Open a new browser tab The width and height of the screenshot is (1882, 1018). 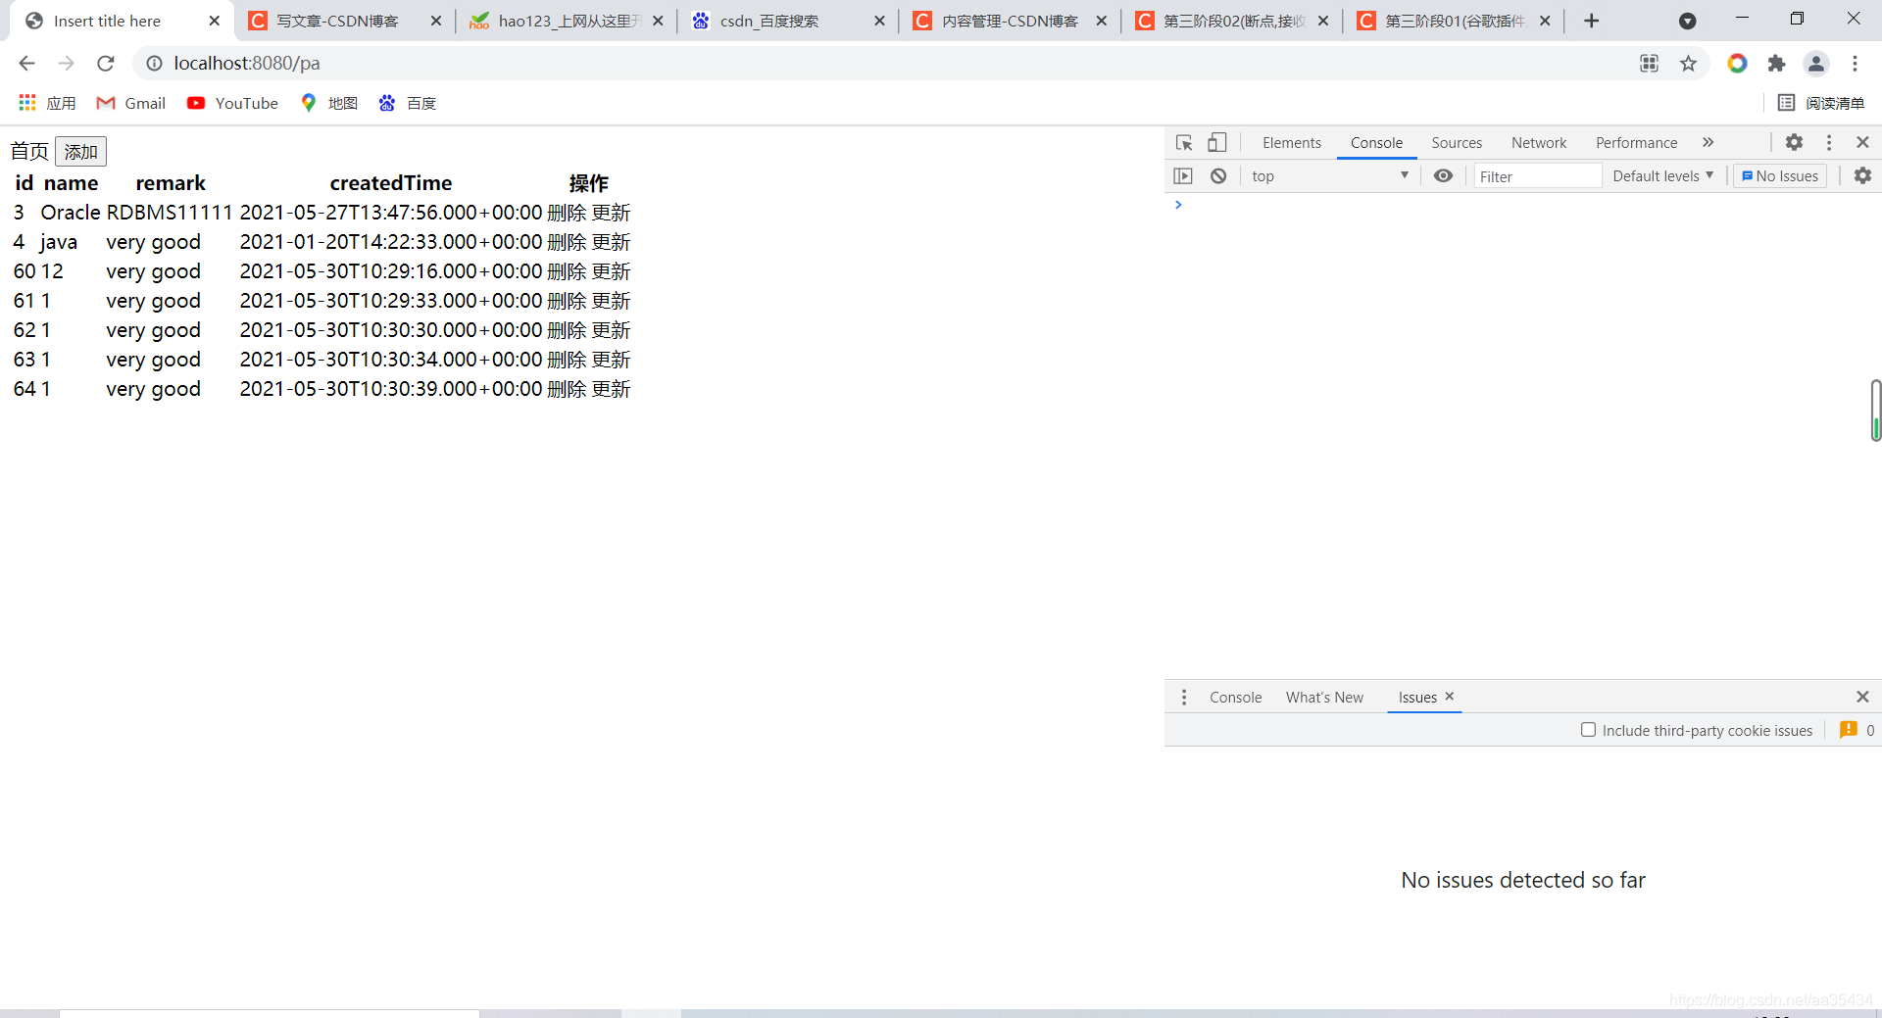click(x=1592, y=21)
